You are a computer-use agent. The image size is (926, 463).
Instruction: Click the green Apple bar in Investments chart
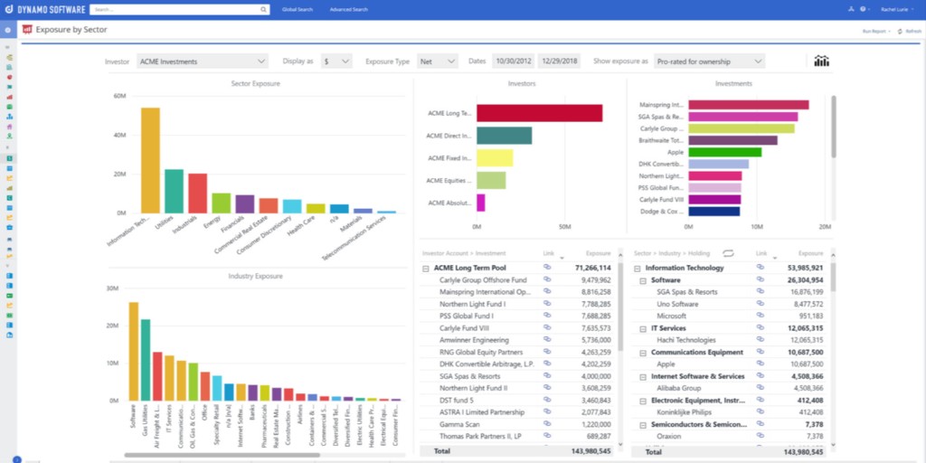coord(724,152)
